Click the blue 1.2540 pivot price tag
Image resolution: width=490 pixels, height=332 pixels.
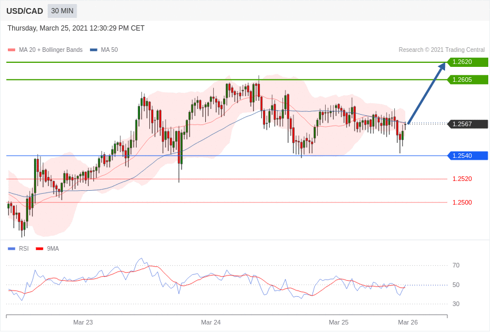click(x=468, y=156)
